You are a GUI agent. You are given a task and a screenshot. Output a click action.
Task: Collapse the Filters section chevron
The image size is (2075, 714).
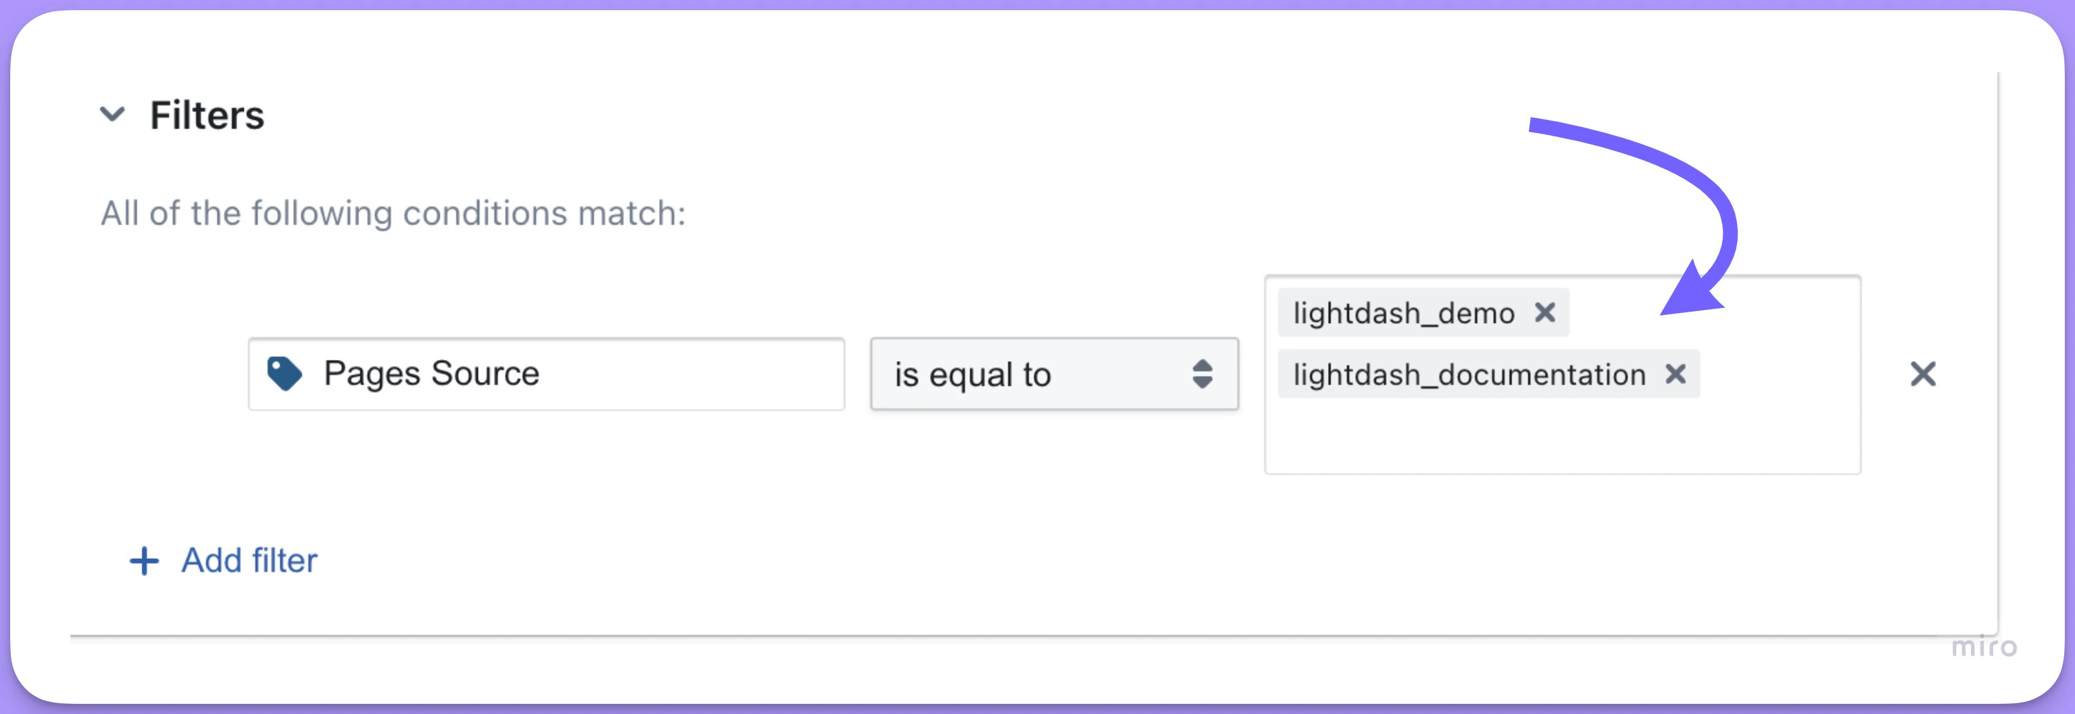112,114
